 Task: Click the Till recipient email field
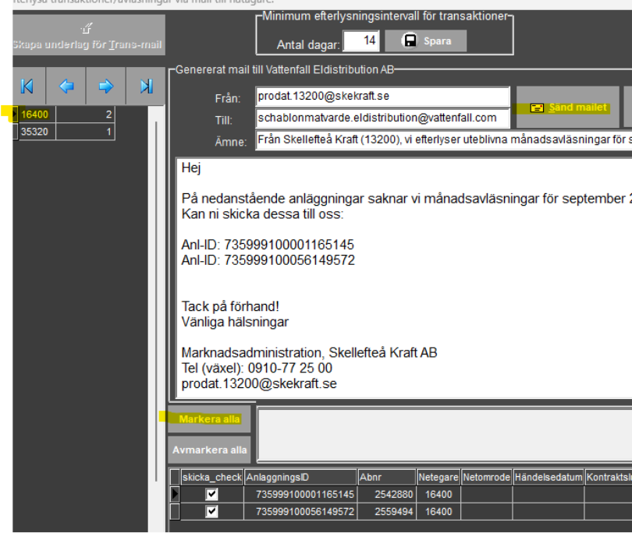pos(382,118)
